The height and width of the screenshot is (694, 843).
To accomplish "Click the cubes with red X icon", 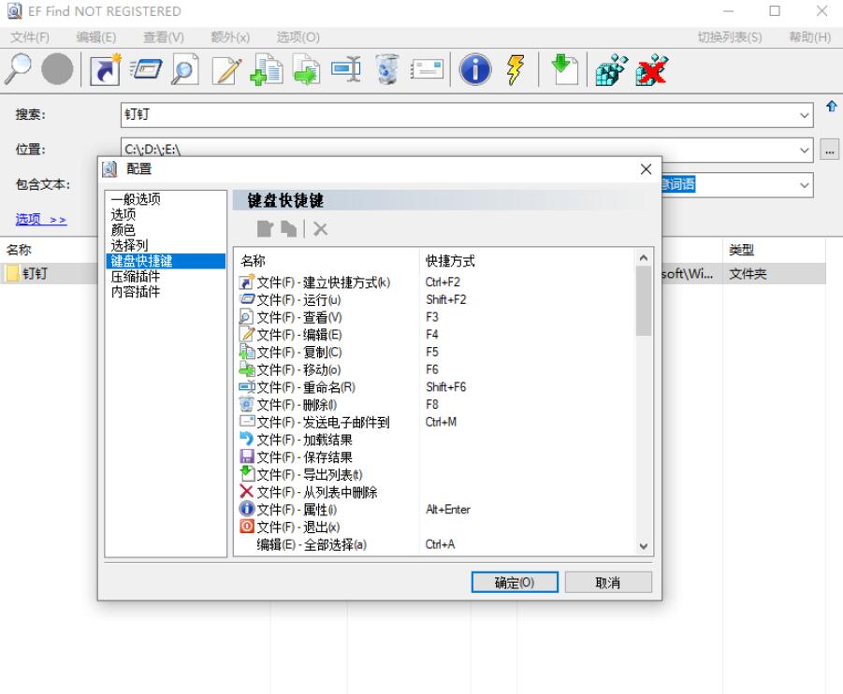I will tap(651, 69).
